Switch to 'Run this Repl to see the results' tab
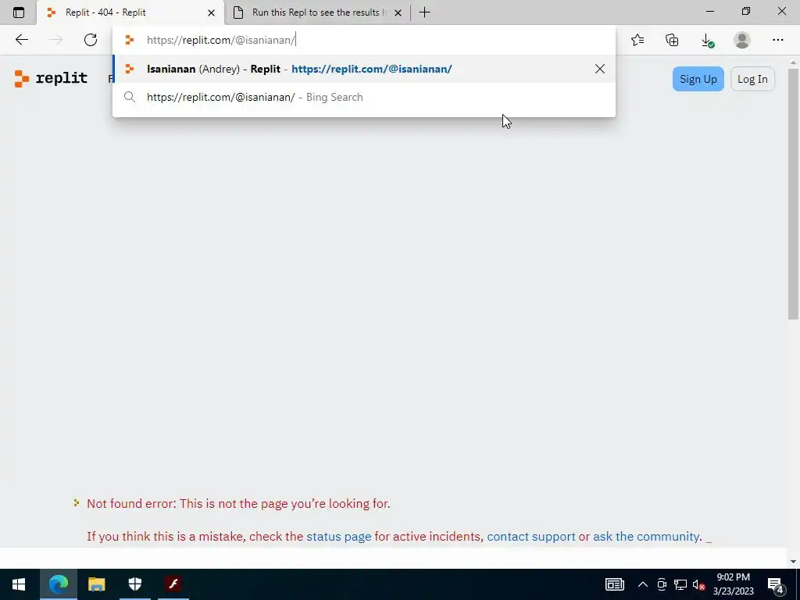 317,12
